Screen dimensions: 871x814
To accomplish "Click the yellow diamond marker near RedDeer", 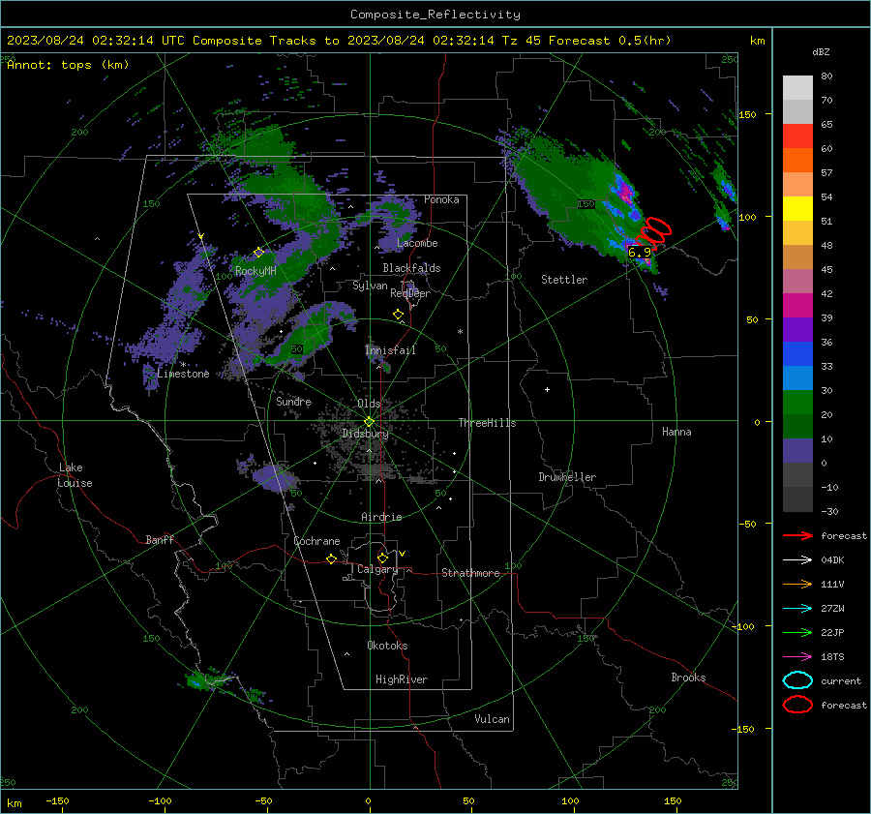I will click(398, 315).
